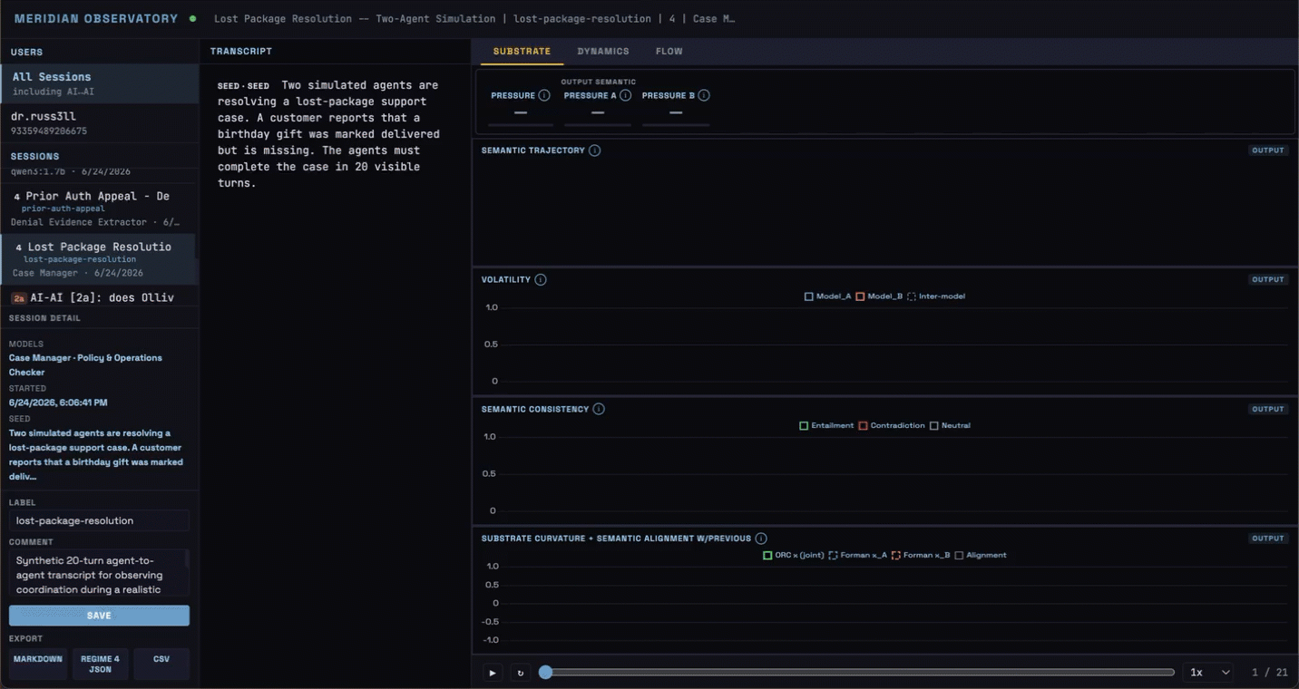Screen dimensions: 1299x689
Task: Export the session as CSV
Action: pyautogui.click(x=161, y=664)
